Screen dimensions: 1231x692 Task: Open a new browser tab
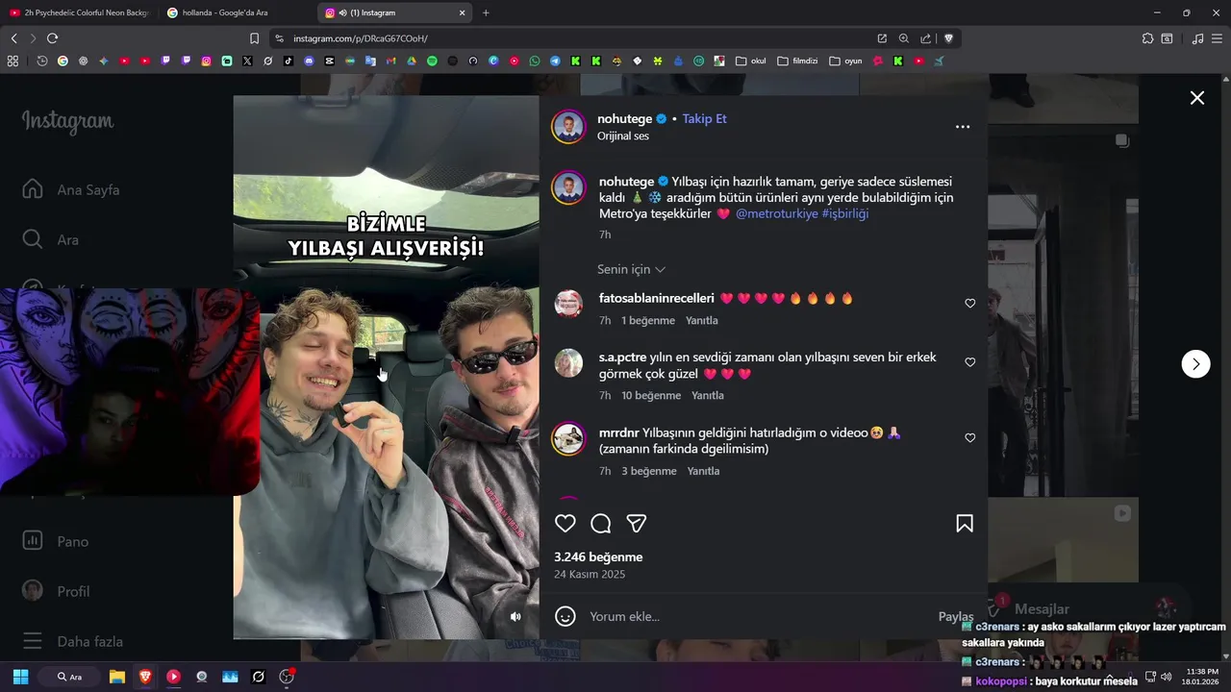tap(486, 12)
